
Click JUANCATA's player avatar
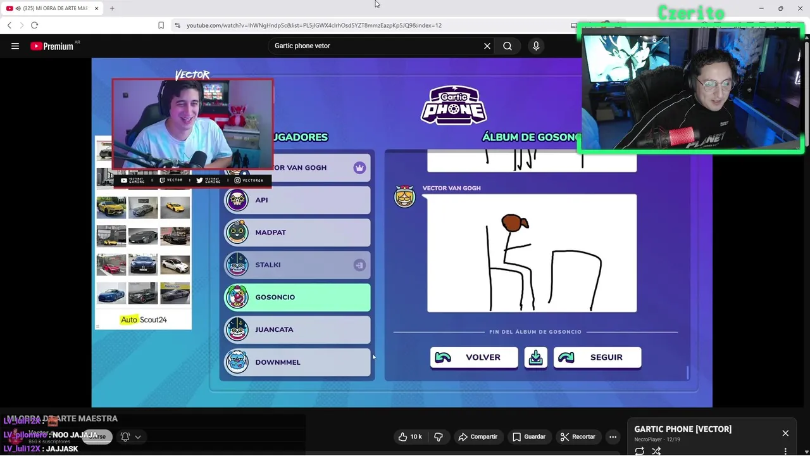point(237,329)
